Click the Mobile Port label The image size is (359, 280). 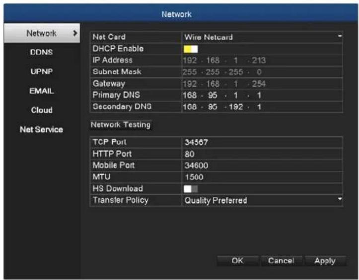click(114, 165)
